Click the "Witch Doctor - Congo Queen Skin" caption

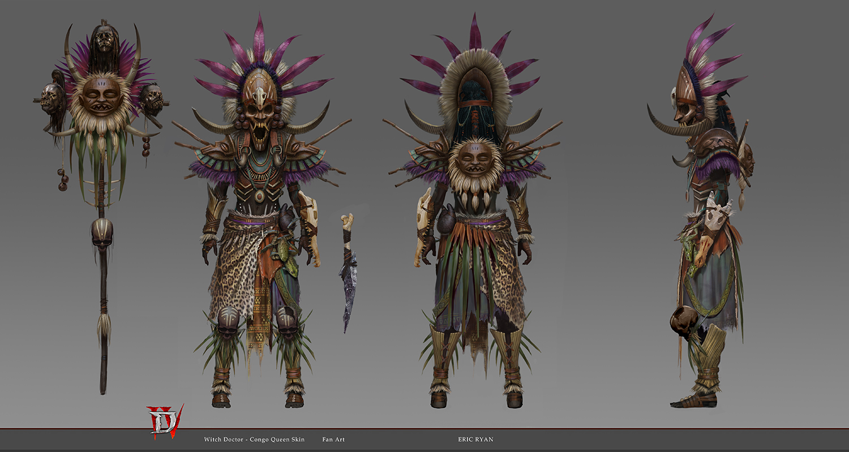tap(254, 440)
